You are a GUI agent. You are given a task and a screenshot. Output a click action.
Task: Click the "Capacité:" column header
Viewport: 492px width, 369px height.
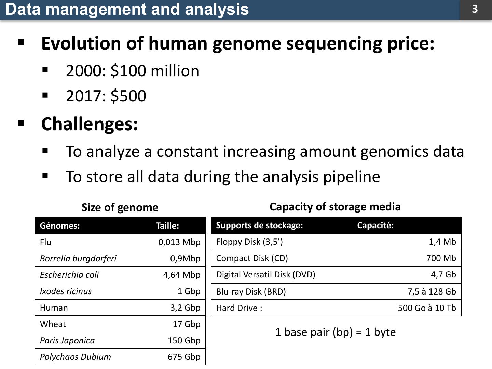pyautogui.click(x=375, y=225)
